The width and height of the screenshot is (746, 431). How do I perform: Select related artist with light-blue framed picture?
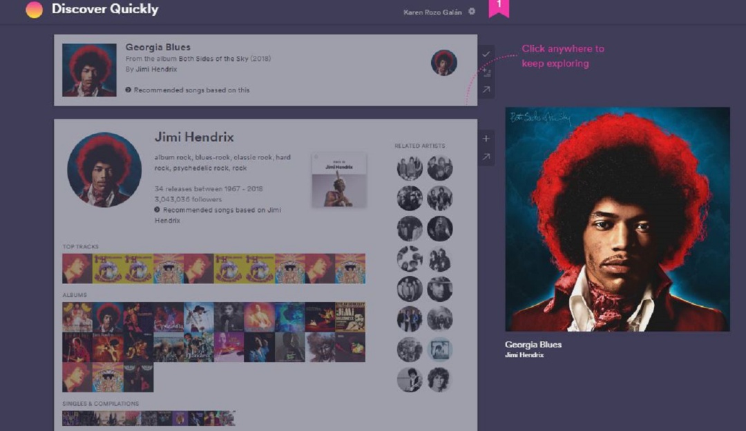(x=439, y=350)
